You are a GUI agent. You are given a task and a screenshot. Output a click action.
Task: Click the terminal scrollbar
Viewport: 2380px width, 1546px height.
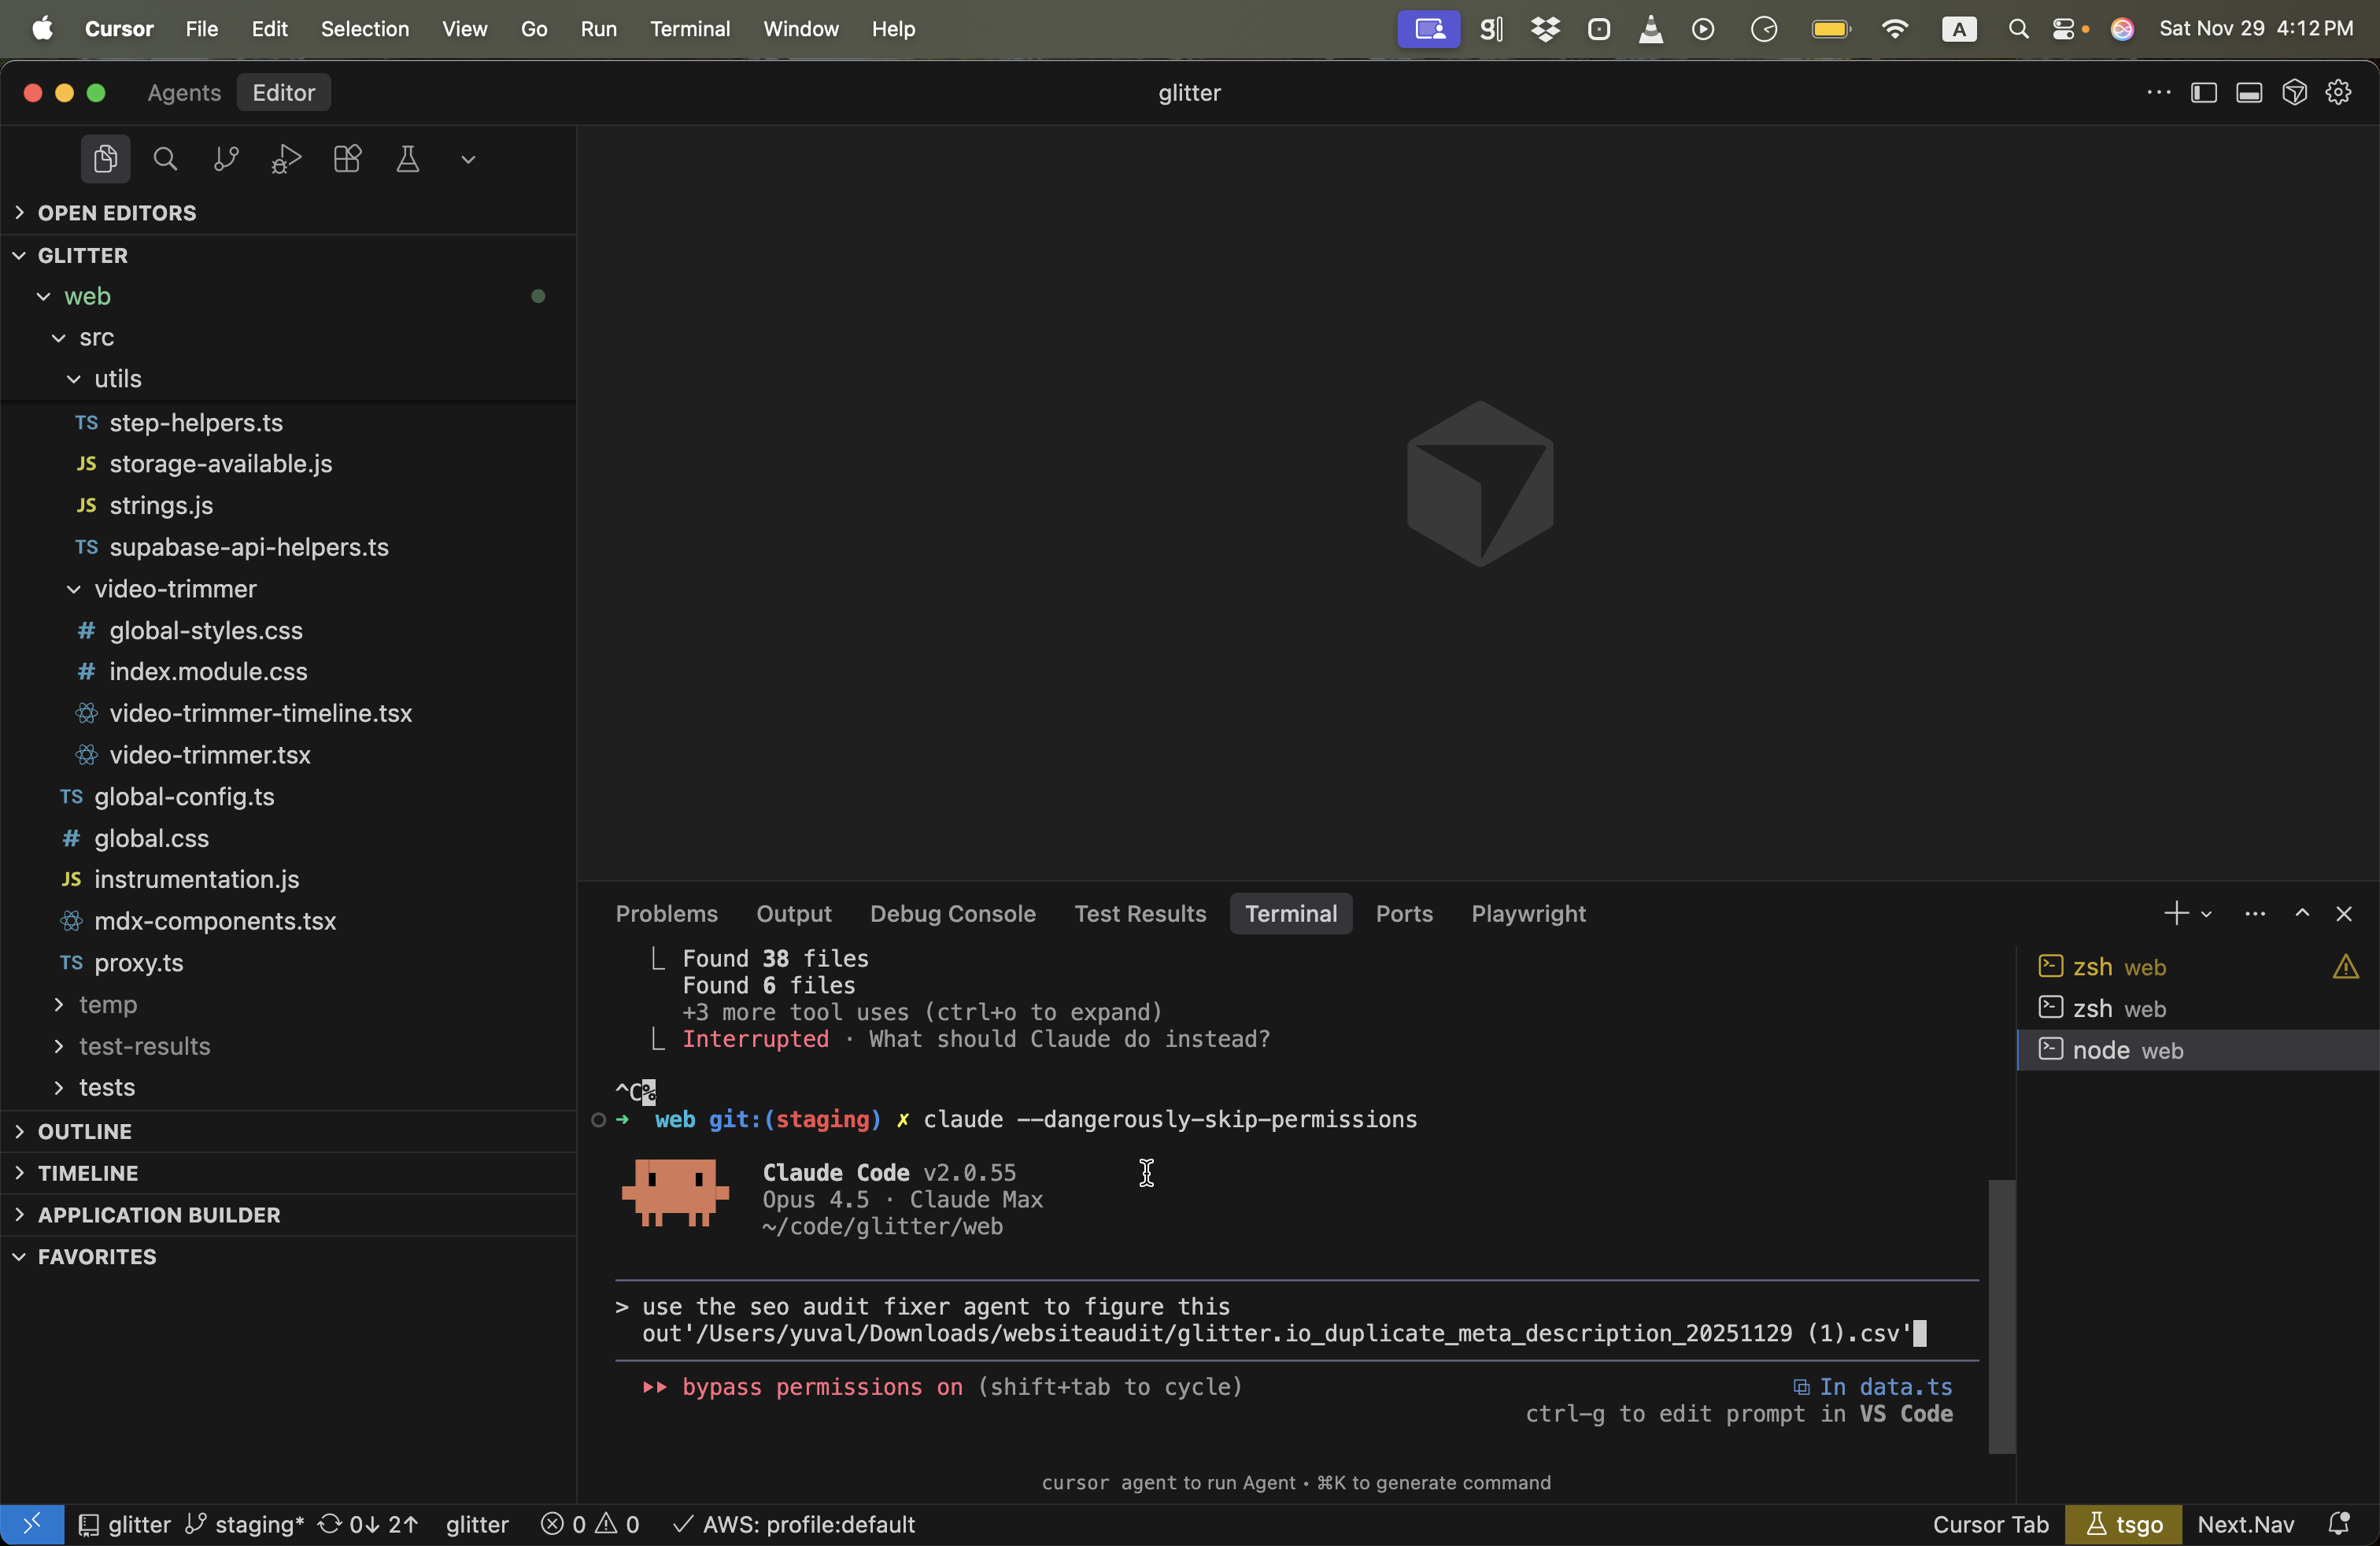click(x=2001, y=1316)
